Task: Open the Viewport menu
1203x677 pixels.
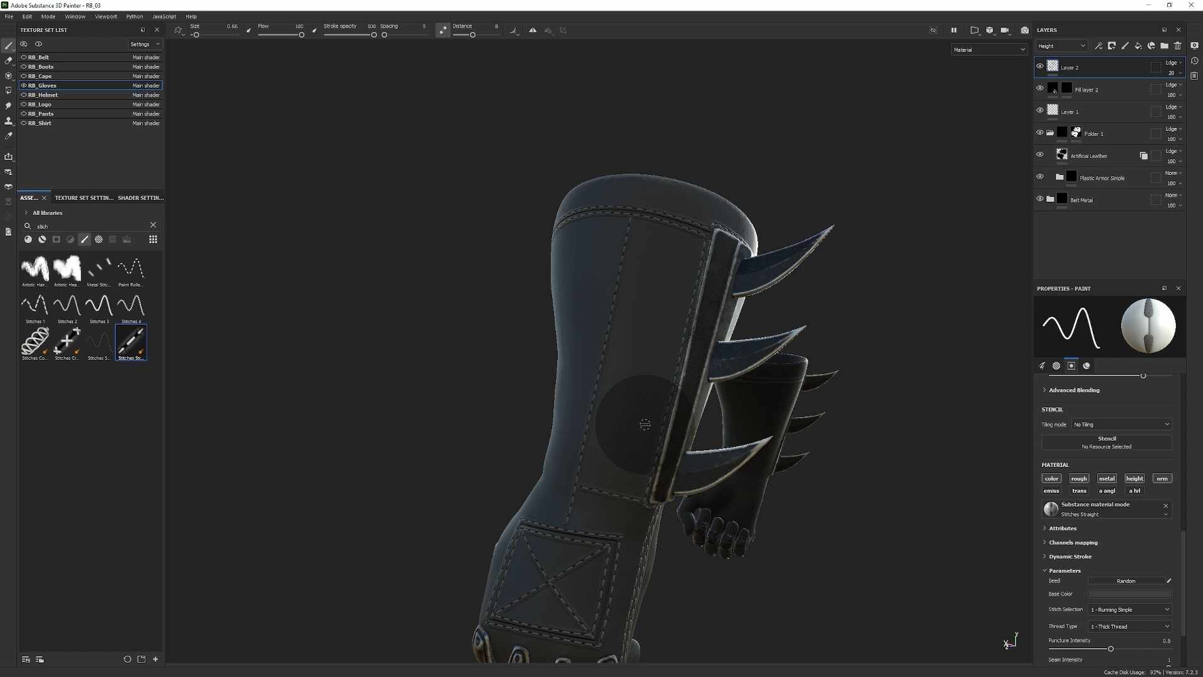Action: point(105,16)
